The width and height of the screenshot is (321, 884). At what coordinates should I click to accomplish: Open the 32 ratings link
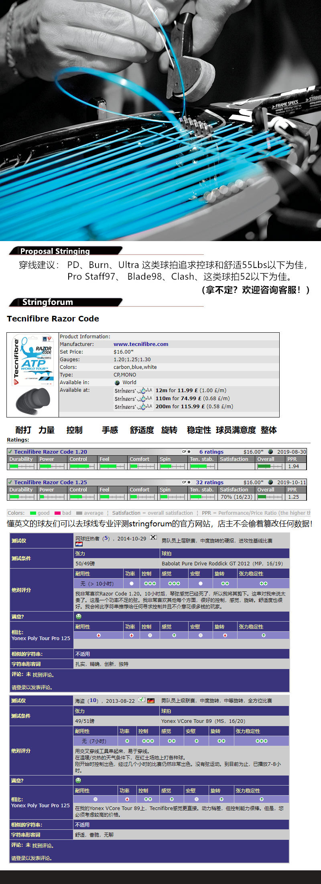point(209,482)
